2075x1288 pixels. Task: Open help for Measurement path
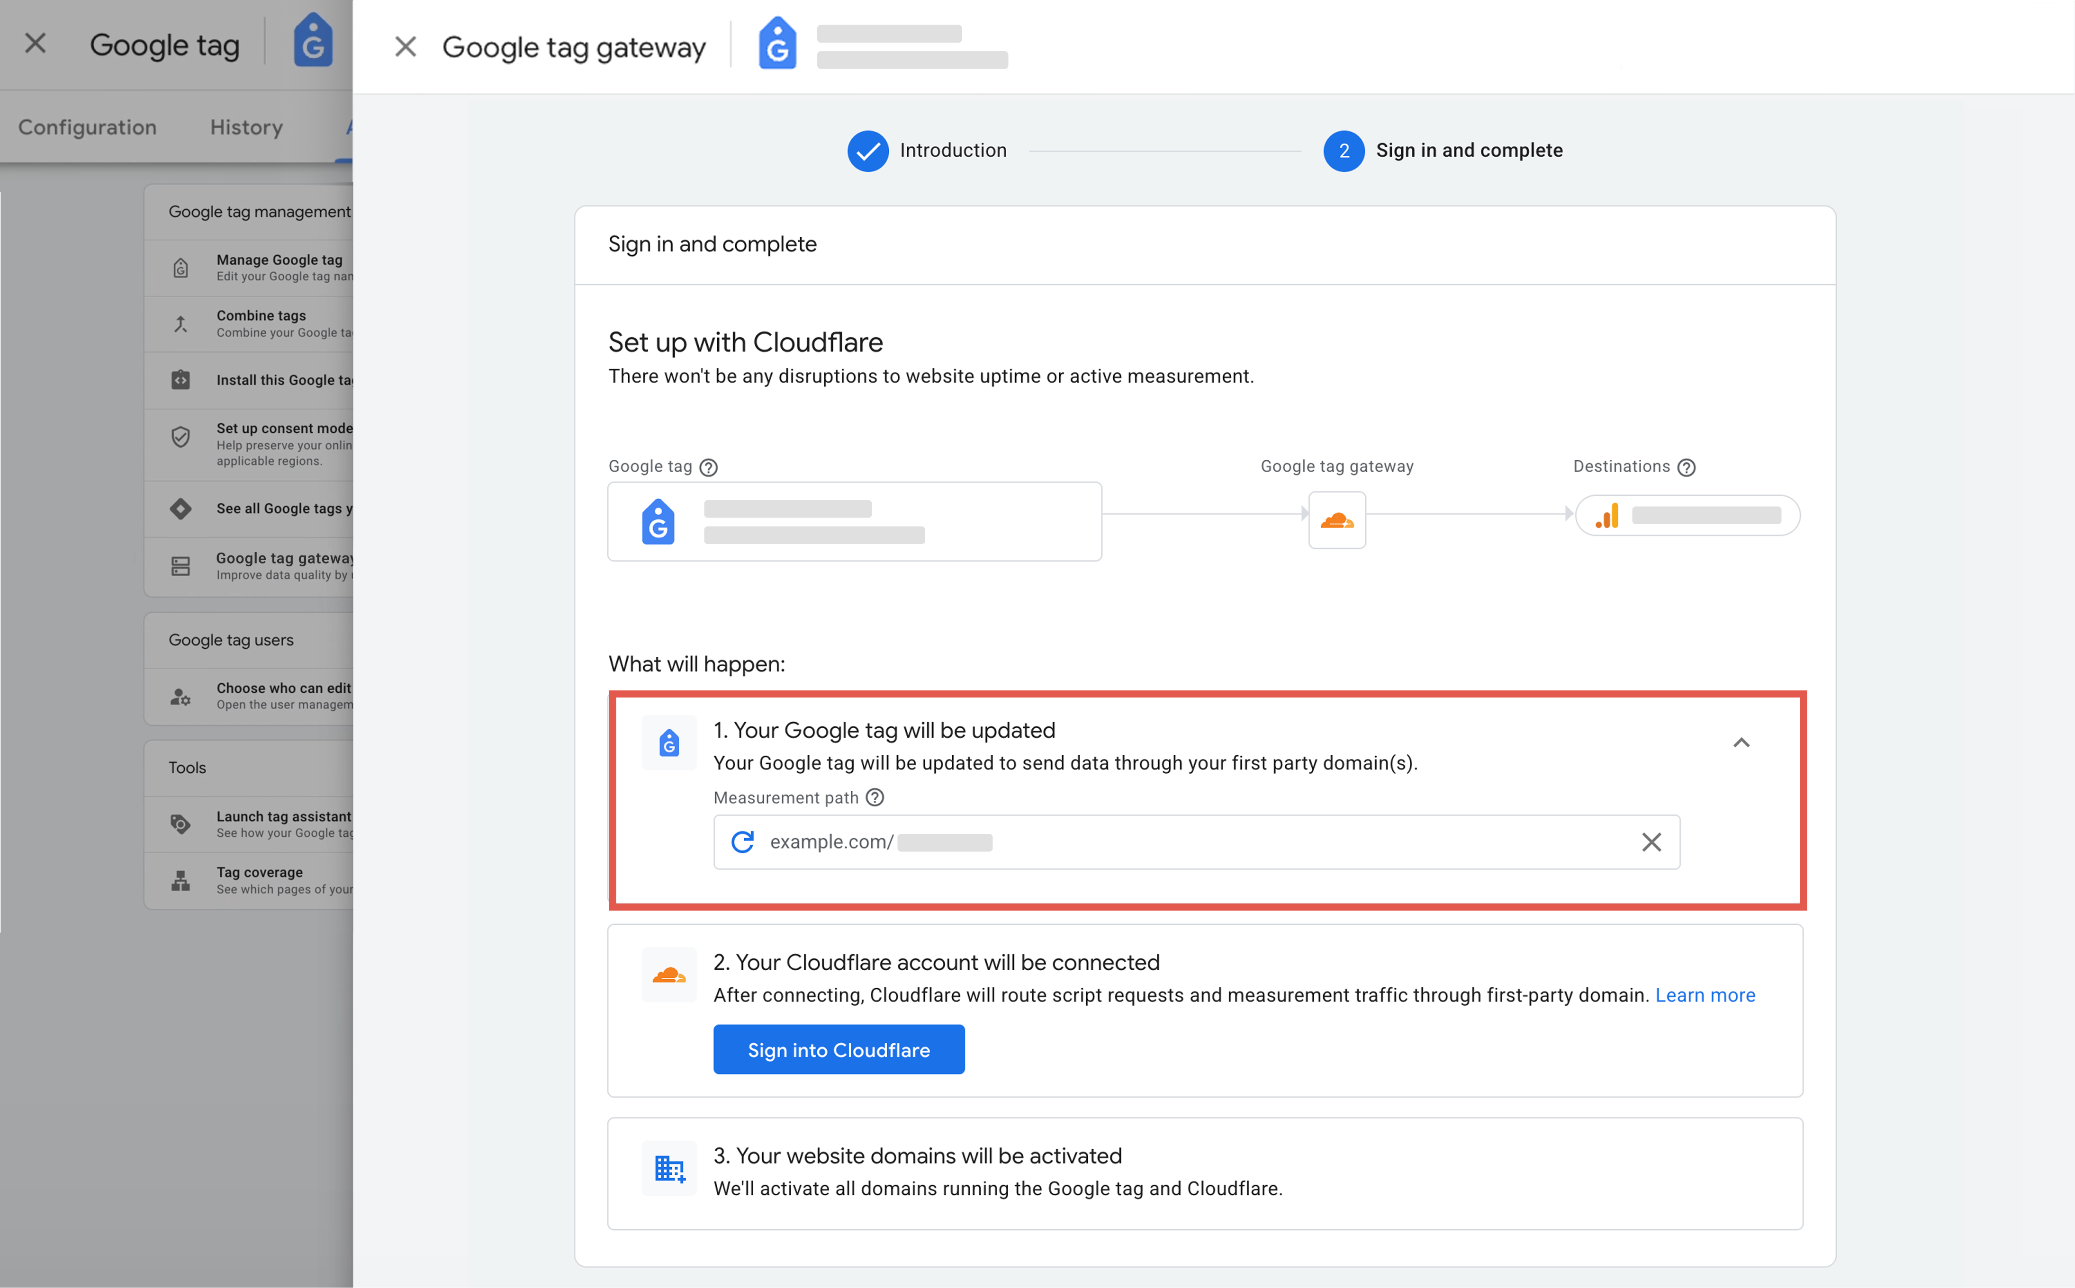(x=875, y=797)
